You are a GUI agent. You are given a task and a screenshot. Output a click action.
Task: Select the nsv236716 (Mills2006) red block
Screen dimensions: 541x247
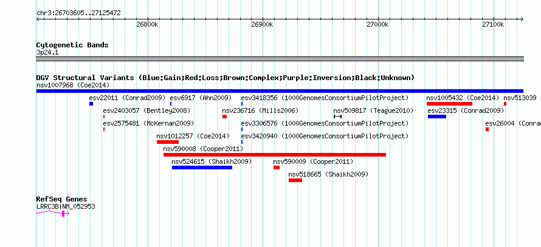pos(225,117)
